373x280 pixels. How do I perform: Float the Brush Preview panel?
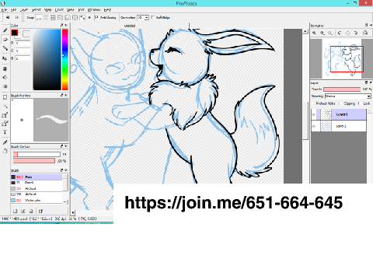click(x=61, y=95)
